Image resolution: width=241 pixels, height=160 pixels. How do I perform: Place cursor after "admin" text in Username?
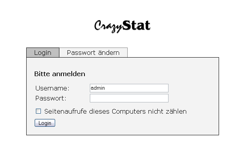pos(105,88)
